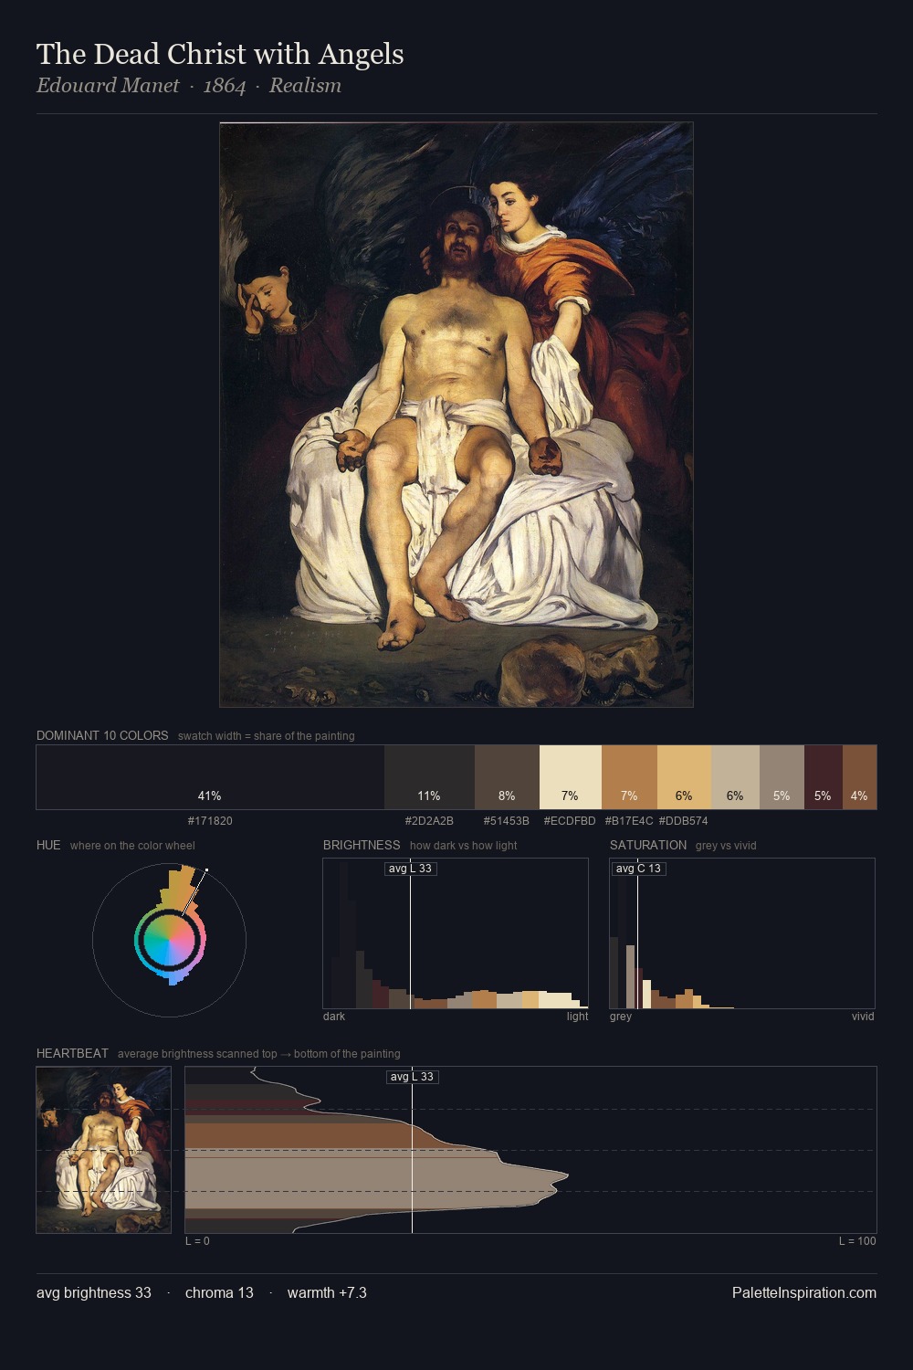
Task: Click the 6% golden swatch #DDB574
Action: [x=684, y=777]
